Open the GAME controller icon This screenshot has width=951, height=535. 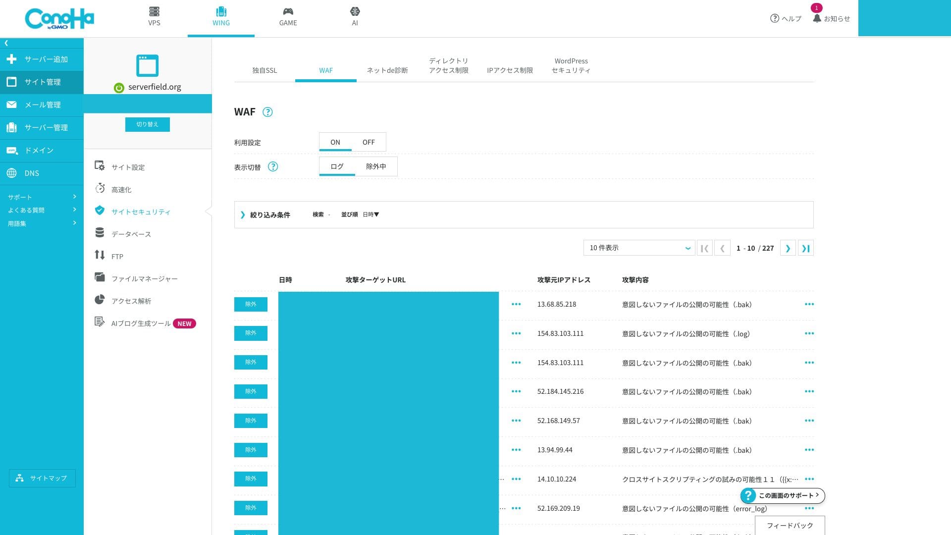(288, 11)
